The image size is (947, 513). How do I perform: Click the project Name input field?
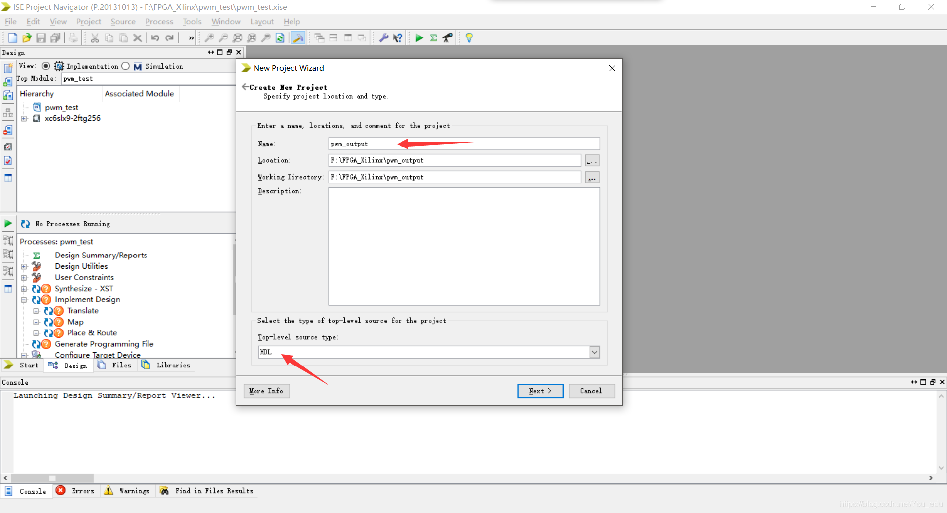(464, 144)
